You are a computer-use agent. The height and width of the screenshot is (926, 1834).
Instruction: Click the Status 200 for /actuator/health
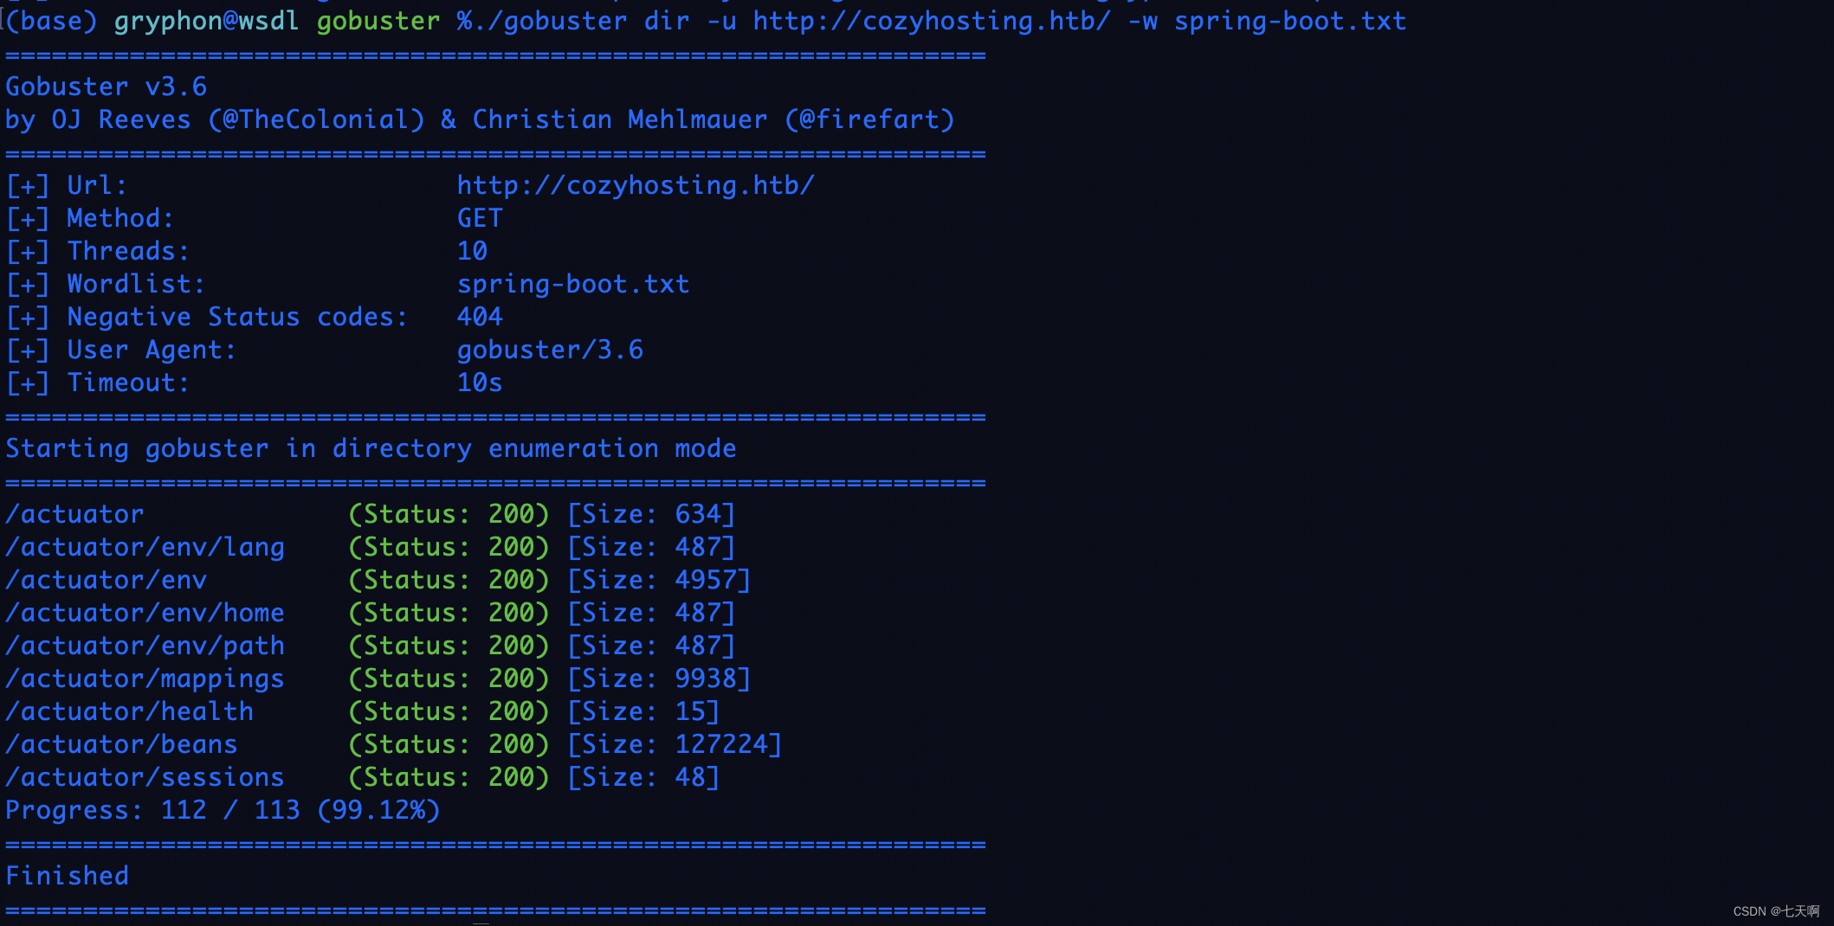coord(449,711)
